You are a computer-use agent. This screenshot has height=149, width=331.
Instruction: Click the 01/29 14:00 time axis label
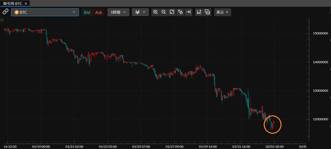click(208, 146)
